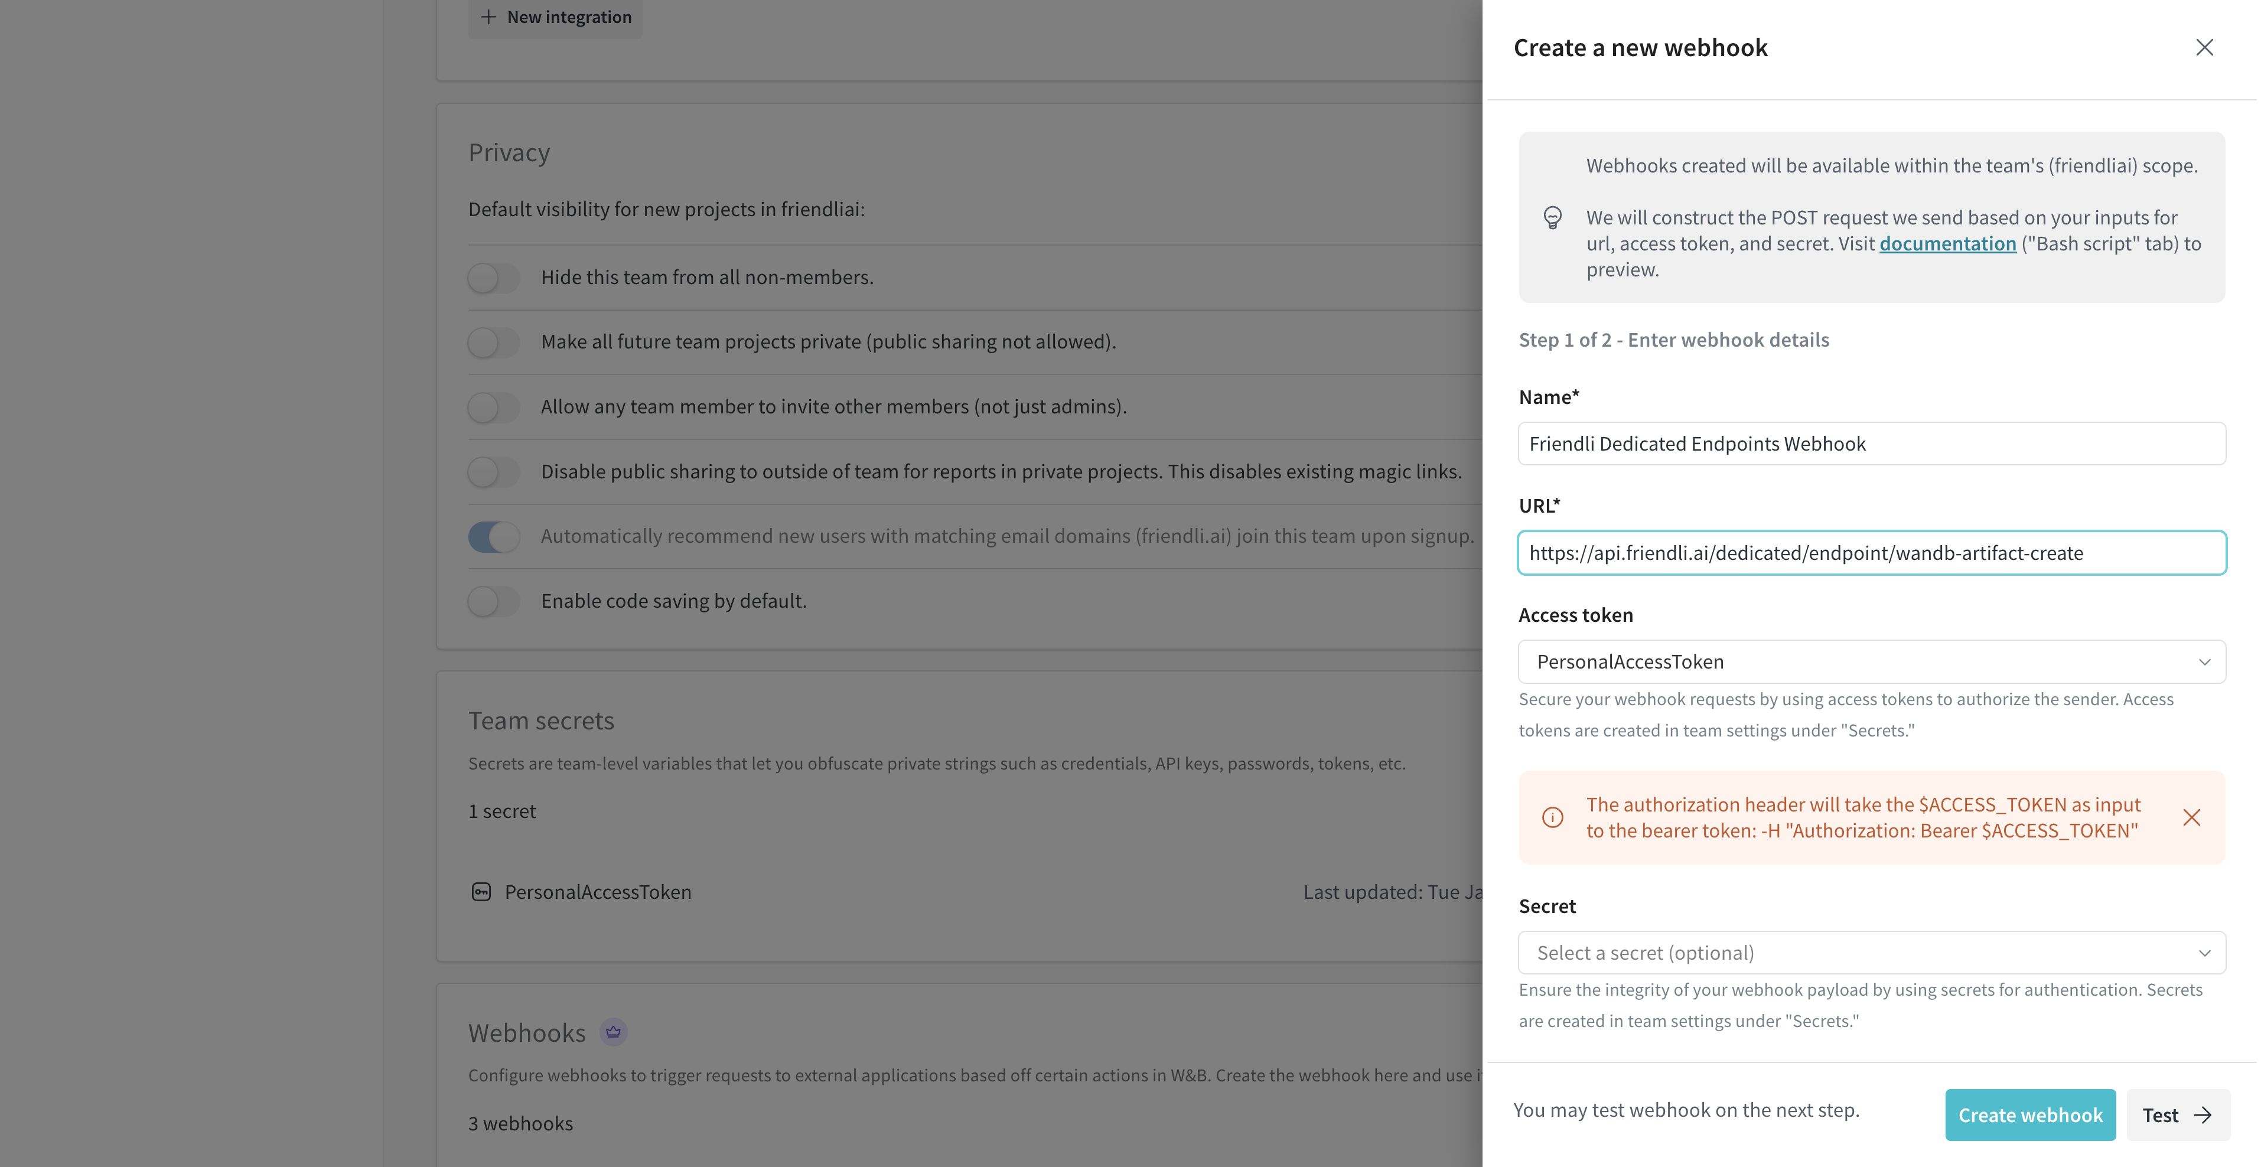Click the arrow icon inside the Test button
Viewport: 2261px width, 1167px height.
2202,1115
